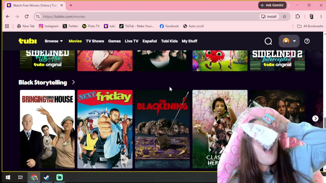Open the tubi bookmark

tap(110, 26)
